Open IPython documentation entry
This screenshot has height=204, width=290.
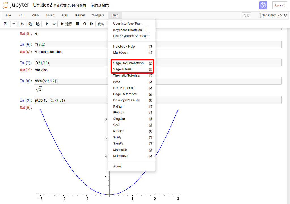132,113
